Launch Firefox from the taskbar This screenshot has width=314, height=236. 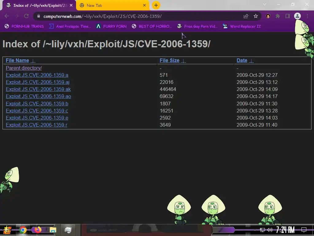coord(38,230)
